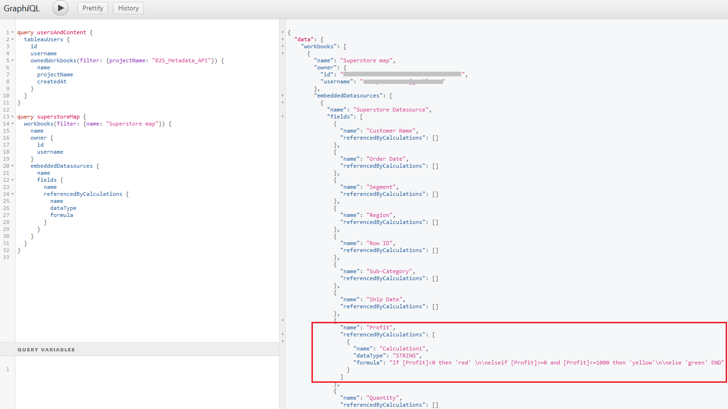Collapse the fields block in the query editor
Image resolution: width=728 pixels, height=409 pixels.
(13, 180)
